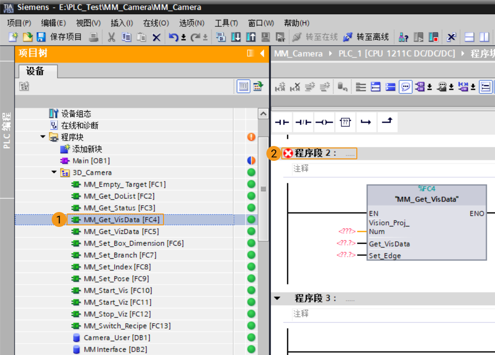
Task: Click the delete X icon in toolbar
Action: click(156, 37)
